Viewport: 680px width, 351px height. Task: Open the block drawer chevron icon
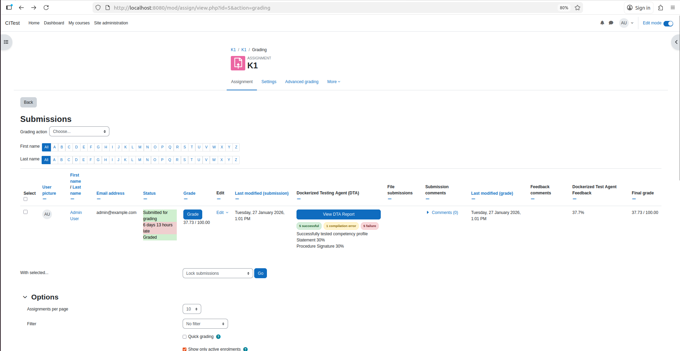(x=676, y=42)
